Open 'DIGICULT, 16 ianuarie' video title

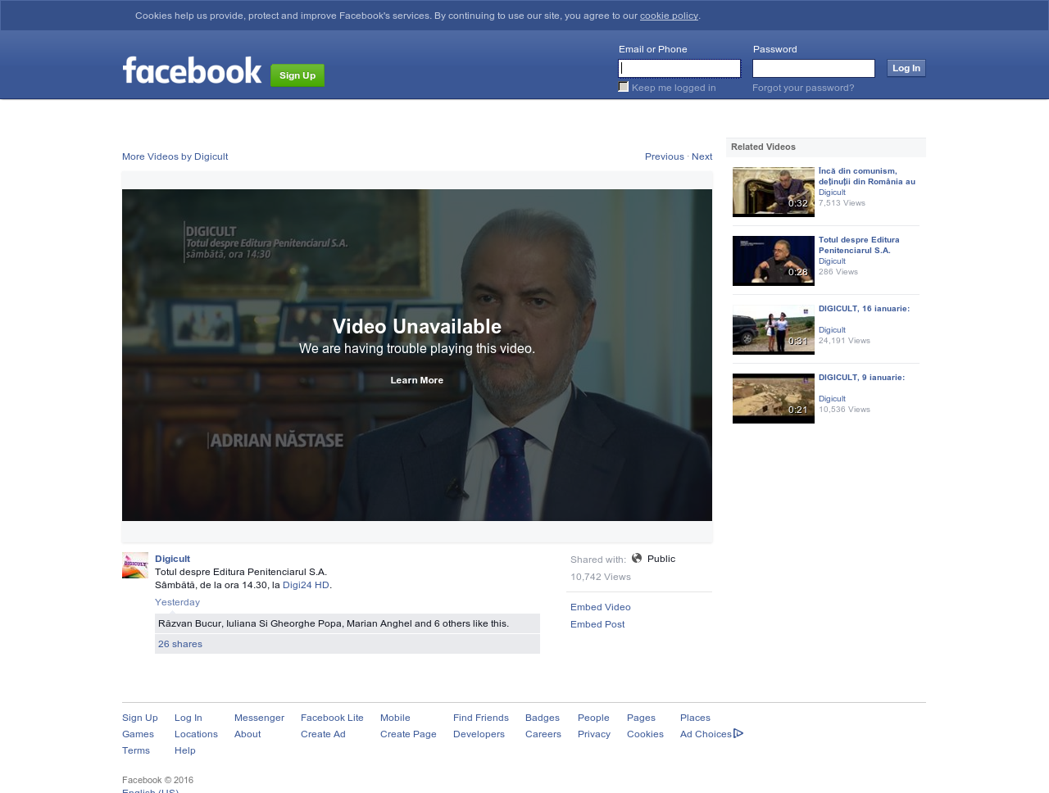pyautogui.click(x=864, y=309)
